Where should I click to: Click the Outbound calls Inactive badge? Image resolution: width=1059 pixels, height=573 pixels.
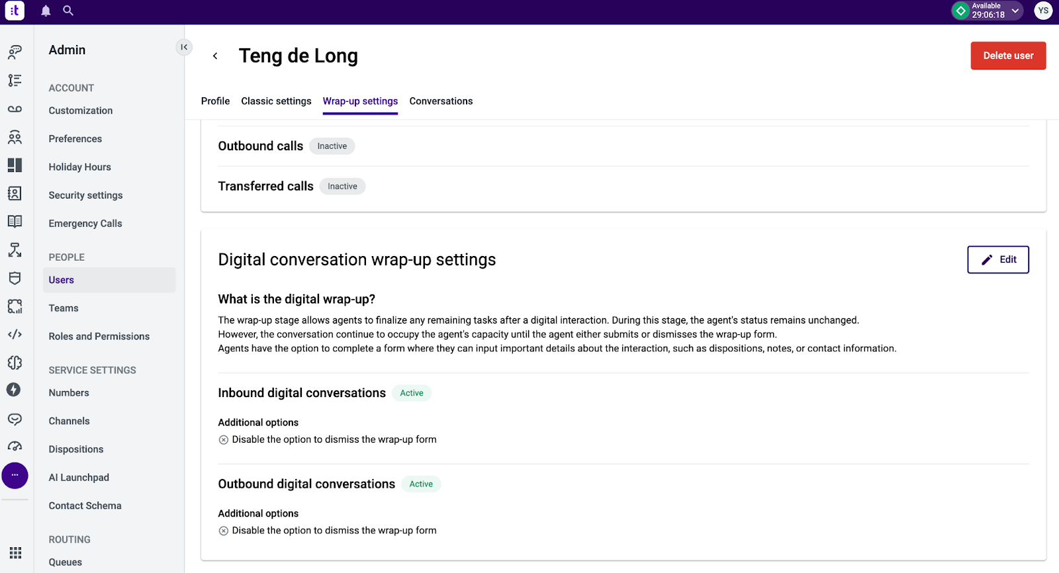[x=332, y=146]
